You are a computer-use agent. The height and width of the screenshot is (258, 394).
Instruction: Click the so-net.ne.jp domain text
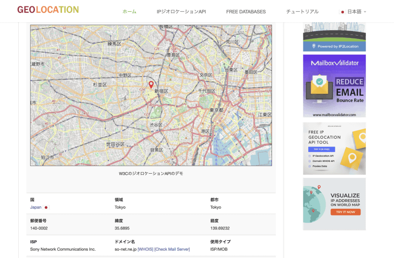pos(126,249)
